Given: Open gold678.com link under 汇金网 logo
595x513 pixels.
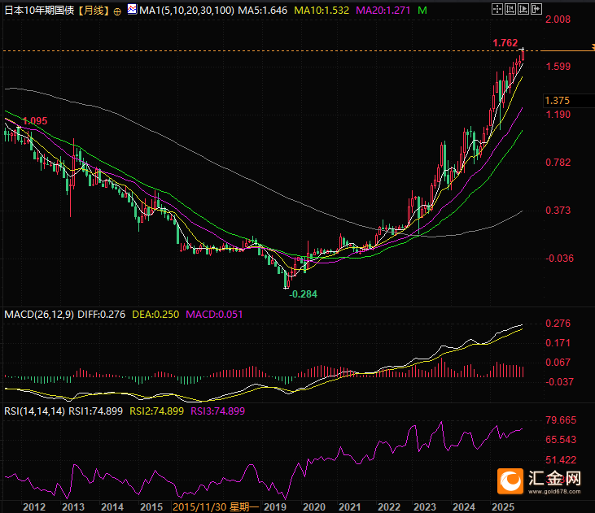Looking at the screenshot, I should click(558, 491).
